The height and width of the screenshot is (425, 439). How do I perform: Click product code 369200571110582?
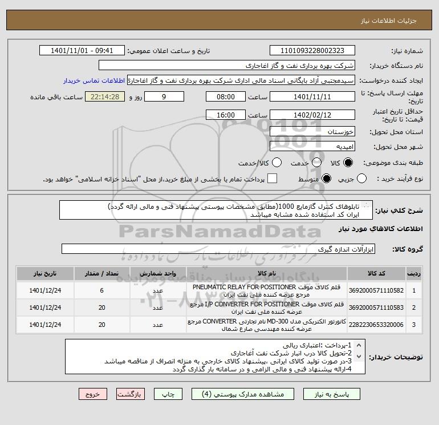click(376, 290)
